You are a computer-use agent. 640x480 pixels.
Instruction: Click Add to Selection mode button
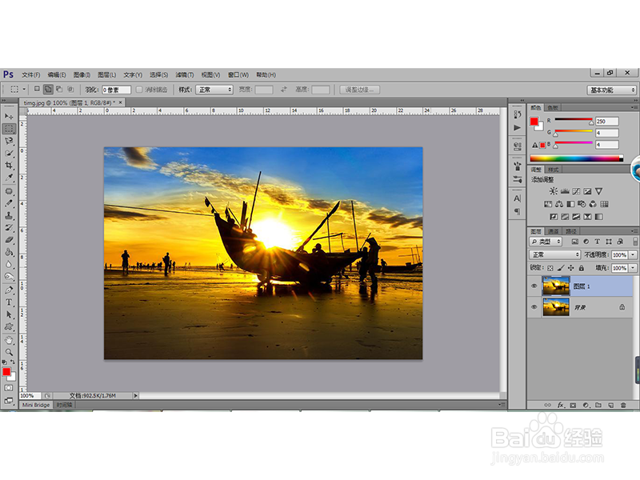pyautogui.click(x=48, y=89)
